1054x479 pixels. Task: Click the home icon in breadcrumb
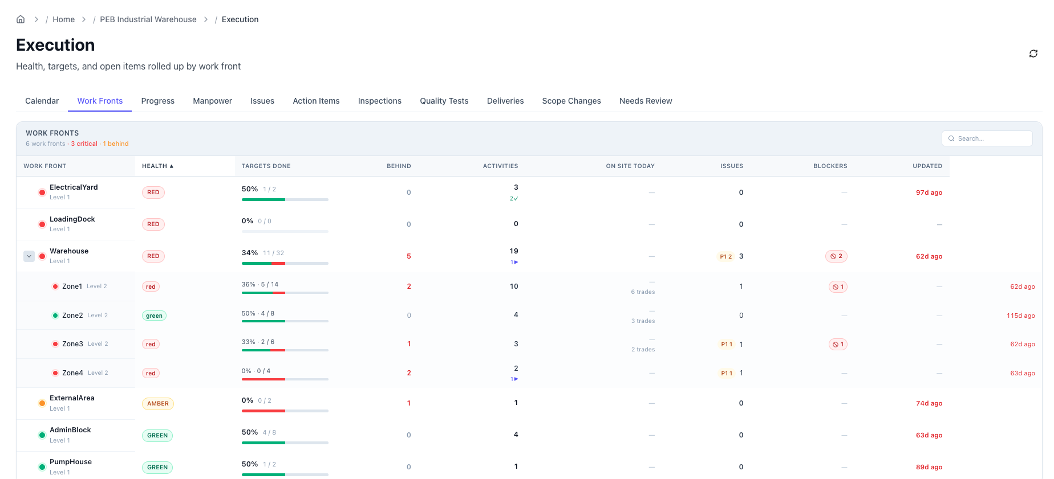[21, 19]
